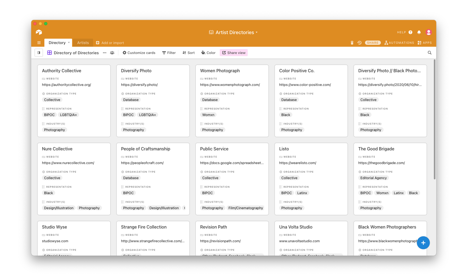This screenshot has height=279, width=461.
Task: Click the Latinx tag on the Listo card
Action: pos(302,193)
